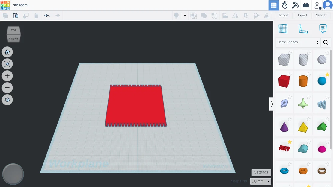
Task: Favorite the orange Cylinder star
Action: click(309, 75)
